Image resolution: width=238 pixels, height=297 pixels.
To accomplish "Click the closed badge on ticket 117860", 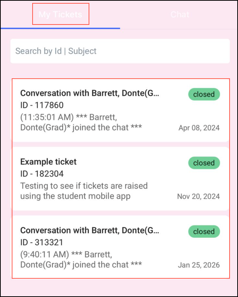I will [x=204, y=94].
